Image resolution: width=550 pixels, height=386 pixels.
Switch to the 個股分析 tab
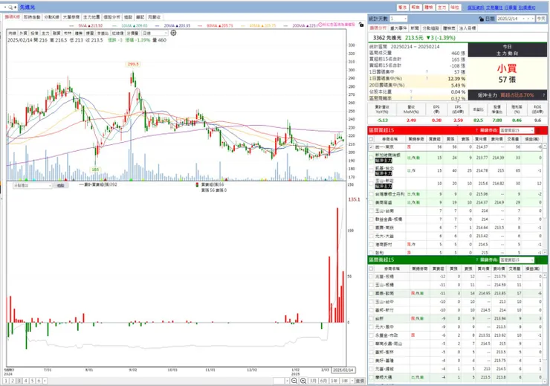click(x=112, y=17)
